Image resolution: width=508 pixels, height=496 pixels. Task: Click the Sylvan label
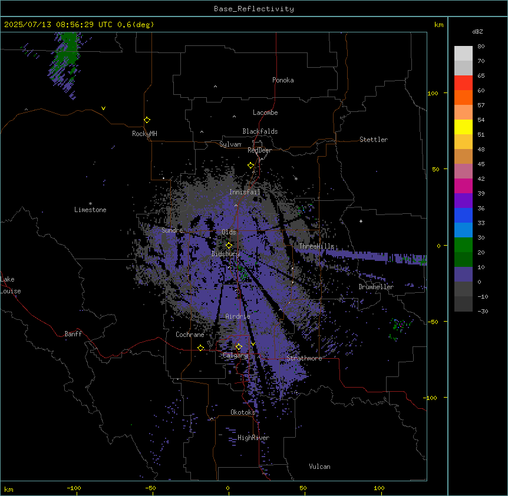(230, 144)
